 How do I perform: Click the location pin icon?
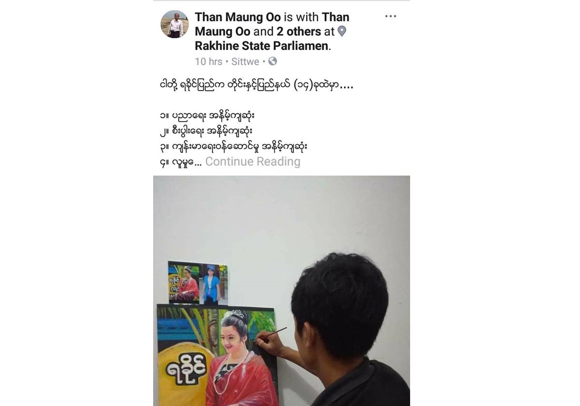point(342,32)
